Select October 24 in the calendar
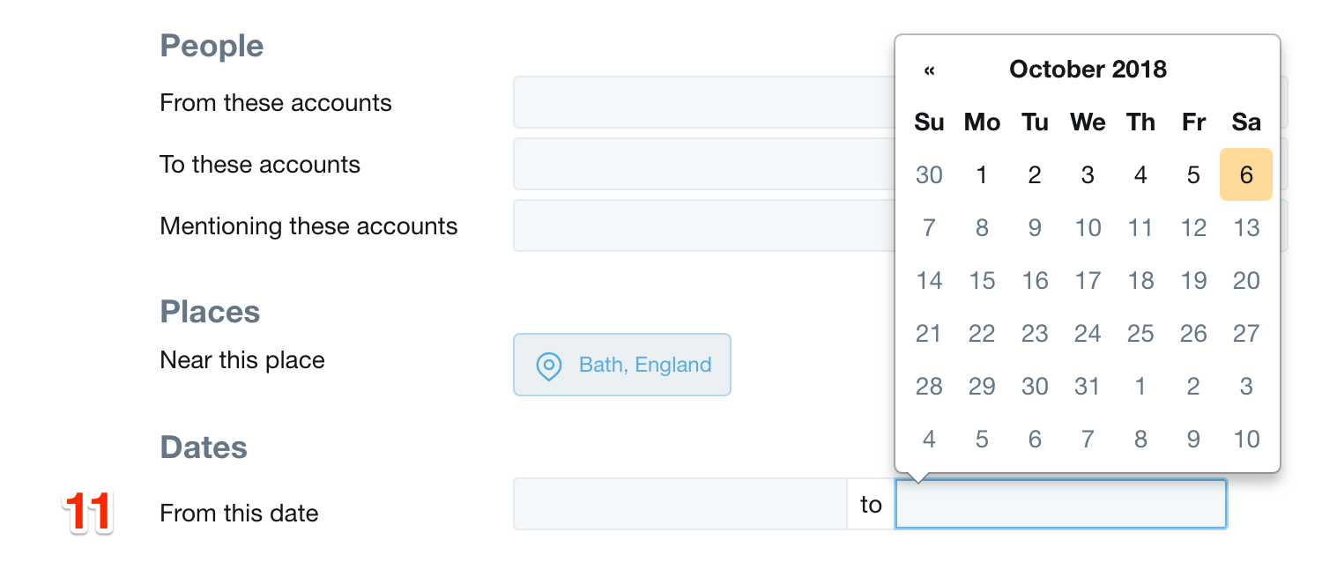This screenshot has width=1322, height=569. pyautogui.click(x=1088, y=333)
